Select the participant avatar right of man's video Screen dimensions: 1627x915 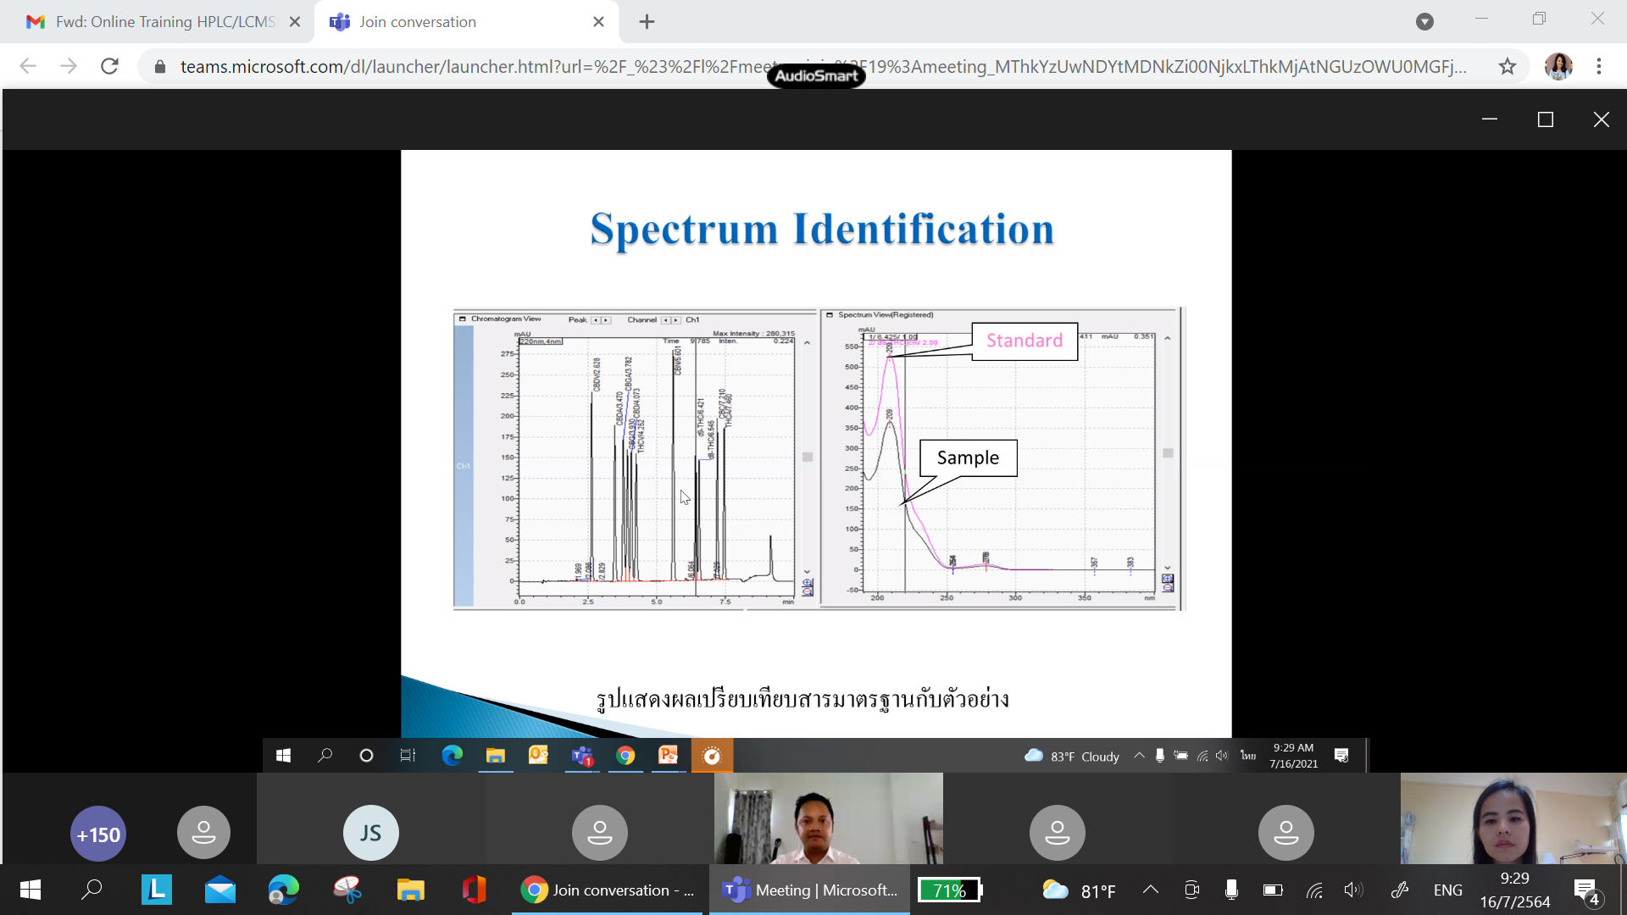coord(1057,833)
